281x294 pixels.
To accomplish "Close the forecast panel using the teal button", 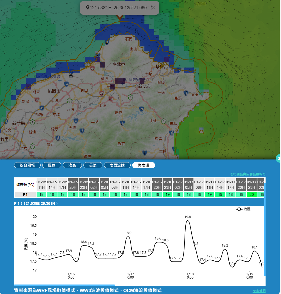I will coord(279,158).
